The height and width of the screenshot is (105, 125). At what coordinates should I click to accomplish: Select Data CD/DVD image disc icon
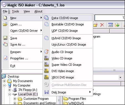46,18
